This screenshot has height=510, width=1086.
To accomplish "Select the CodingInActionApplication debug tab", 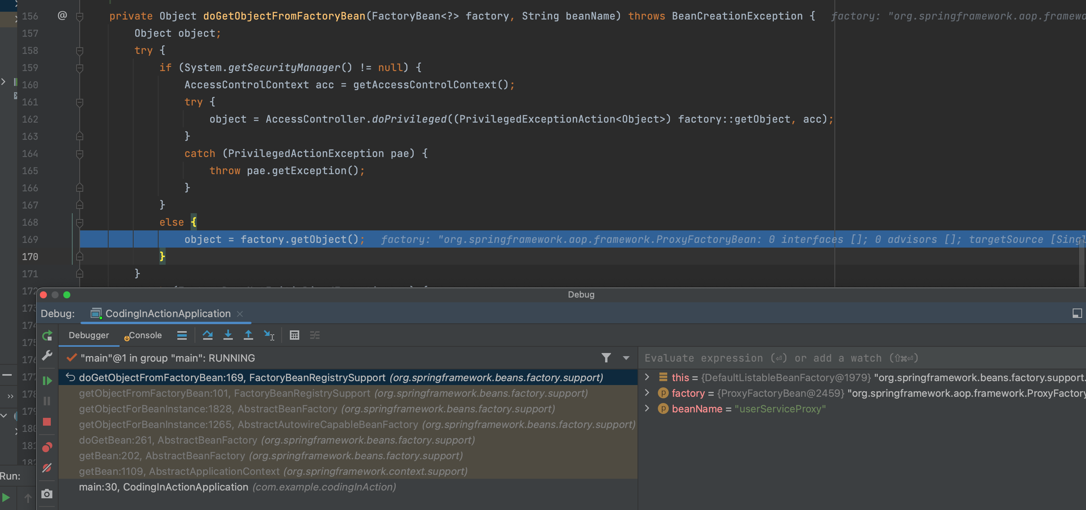I will point(167,314).
